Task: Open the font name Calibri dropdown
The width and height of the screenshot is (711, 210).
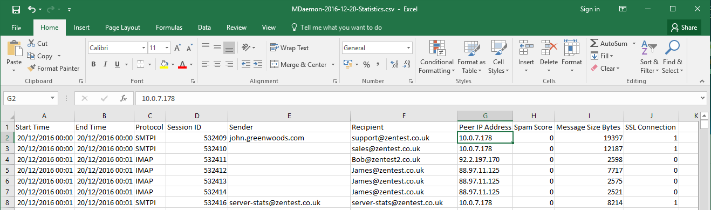Action: pos(143,48)
